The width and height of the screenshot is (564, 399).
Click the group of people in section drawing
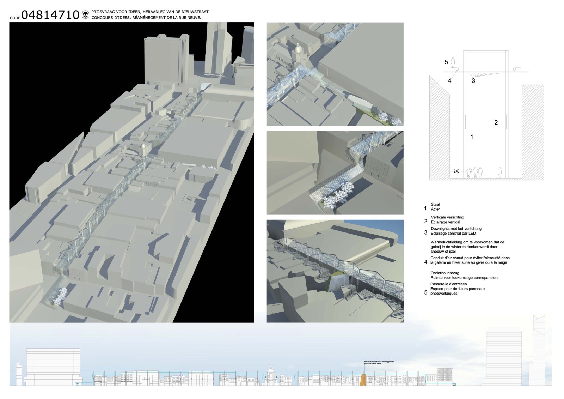pos(474,172)
